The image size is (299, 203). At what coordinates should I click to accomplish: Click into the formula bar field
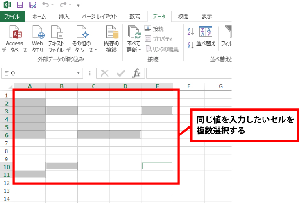point(189,73)
